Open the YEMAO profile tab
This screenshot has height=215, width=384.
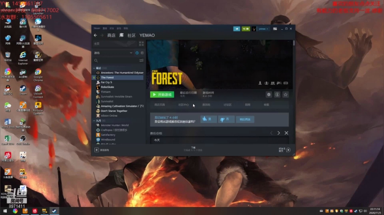pos(147,36)
